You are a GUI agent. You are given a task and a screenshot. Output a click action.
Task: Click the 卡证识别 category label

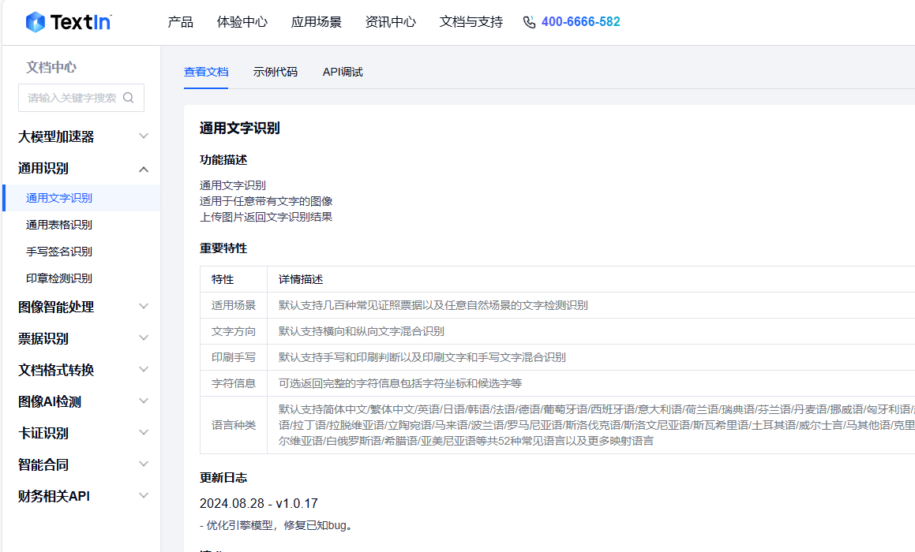43,432
